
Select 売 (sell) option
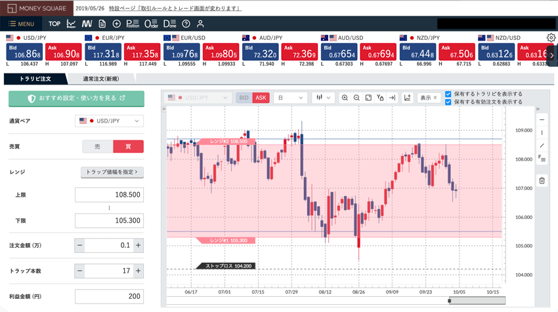tap(98, 146)
